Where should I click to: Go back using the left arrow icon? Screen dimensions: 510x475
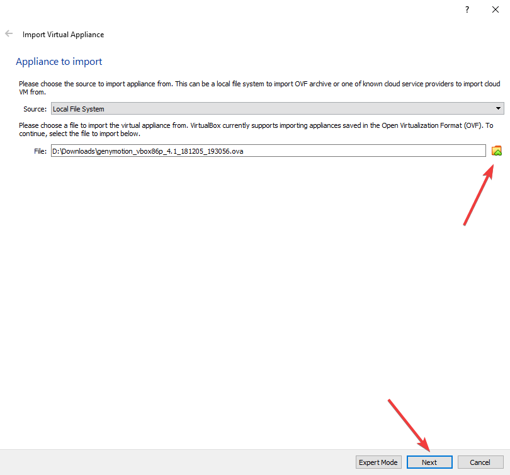click(9, 34)
